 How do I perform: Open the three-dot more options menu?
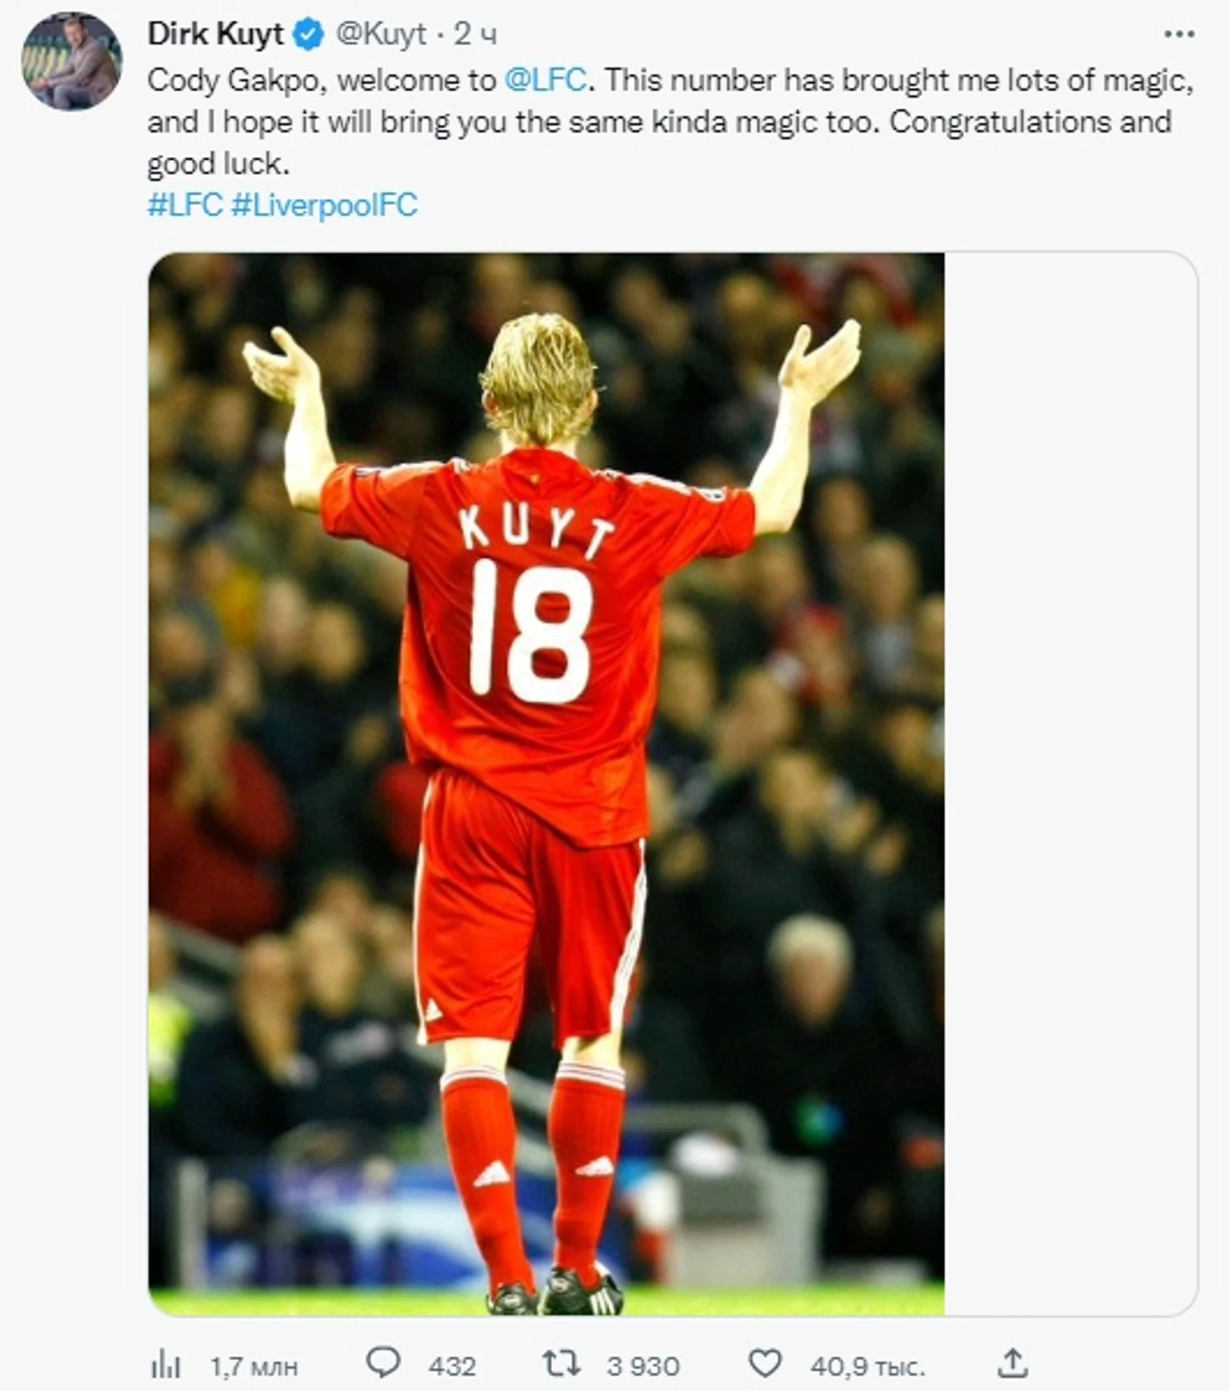pyautogui.click(x=1178, y=35)
